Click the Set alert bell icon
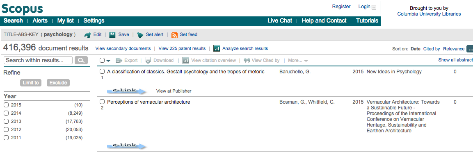 coord(140,35)
